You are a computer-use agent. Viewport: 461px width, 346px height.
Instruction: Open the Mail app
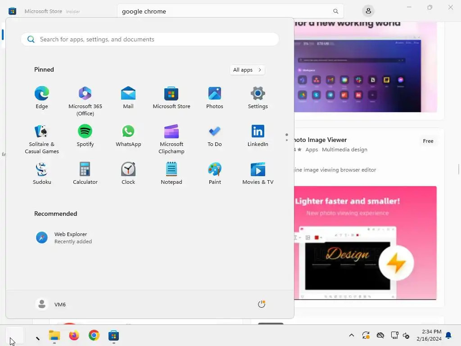click(128, 98)
